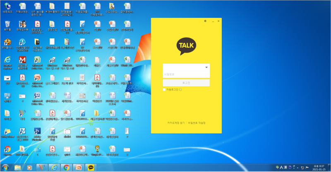Click the taskbar clock showing 2021-01-25
331x172 pixels.
[x=319, y=167]
